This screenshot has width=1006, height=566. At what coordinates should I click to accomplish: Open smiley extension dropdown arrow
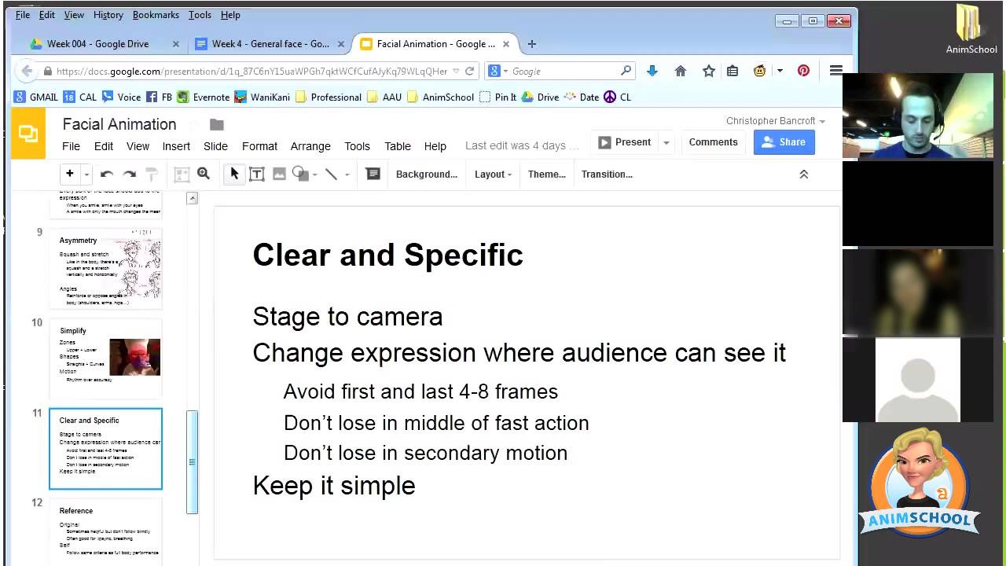click(780, 71)
